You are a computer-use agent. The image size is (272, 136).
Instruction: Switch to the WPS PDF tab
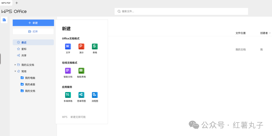coord(6,3)
